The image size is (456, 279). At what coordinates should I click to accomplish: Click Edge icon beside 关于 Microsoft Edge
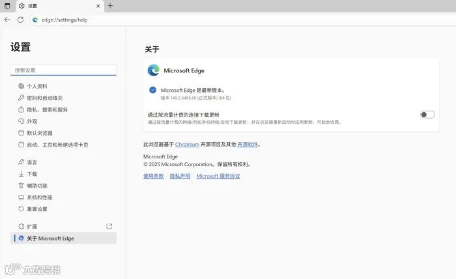click(x=21, y=238)
